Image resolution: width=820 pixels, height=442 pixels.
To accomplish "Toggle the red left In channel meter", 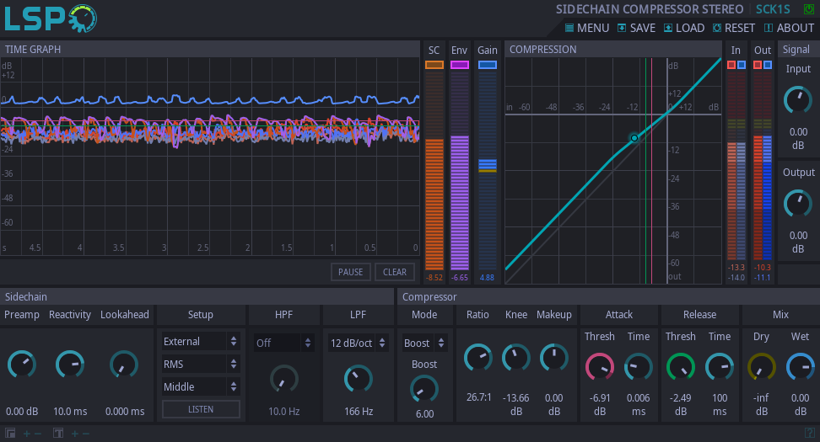I will tap(731, 65).
